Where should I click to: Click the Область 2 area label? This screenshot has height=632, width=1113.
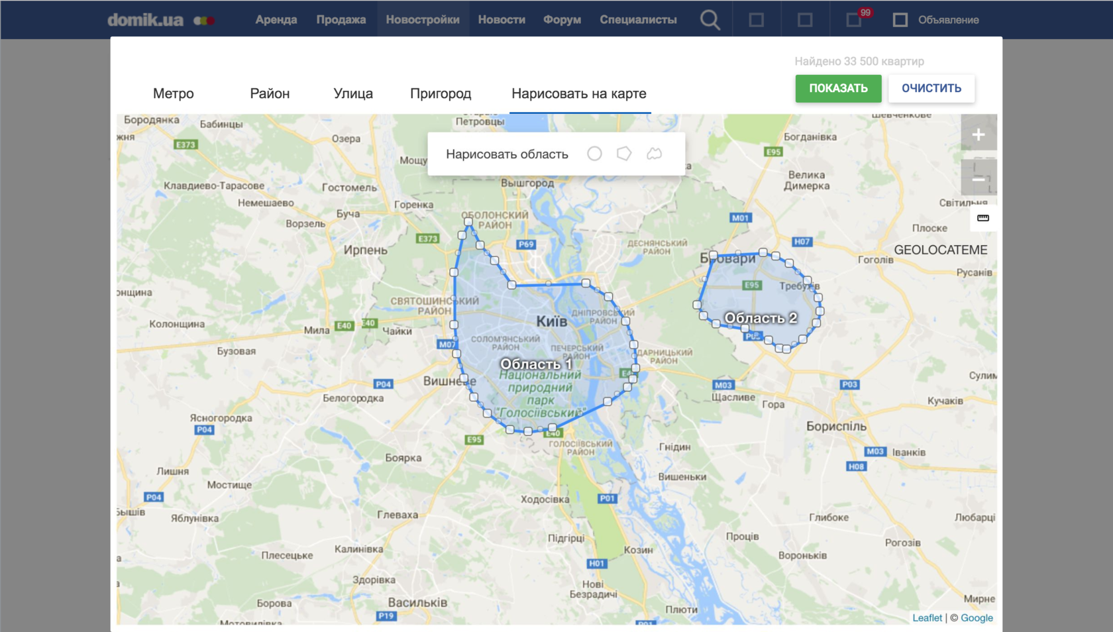pos(761,318)
